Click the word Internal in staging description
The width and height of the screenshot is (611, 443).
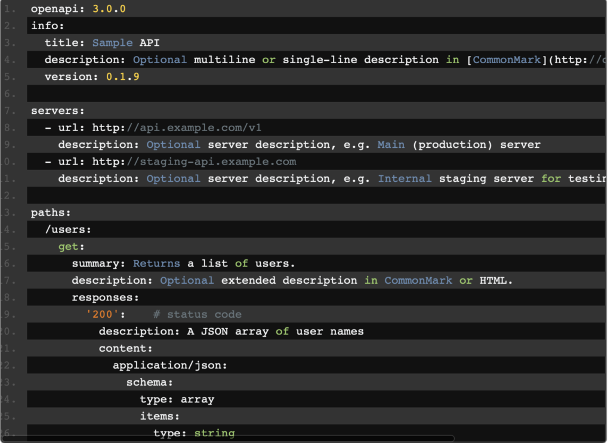pos(405,178)
